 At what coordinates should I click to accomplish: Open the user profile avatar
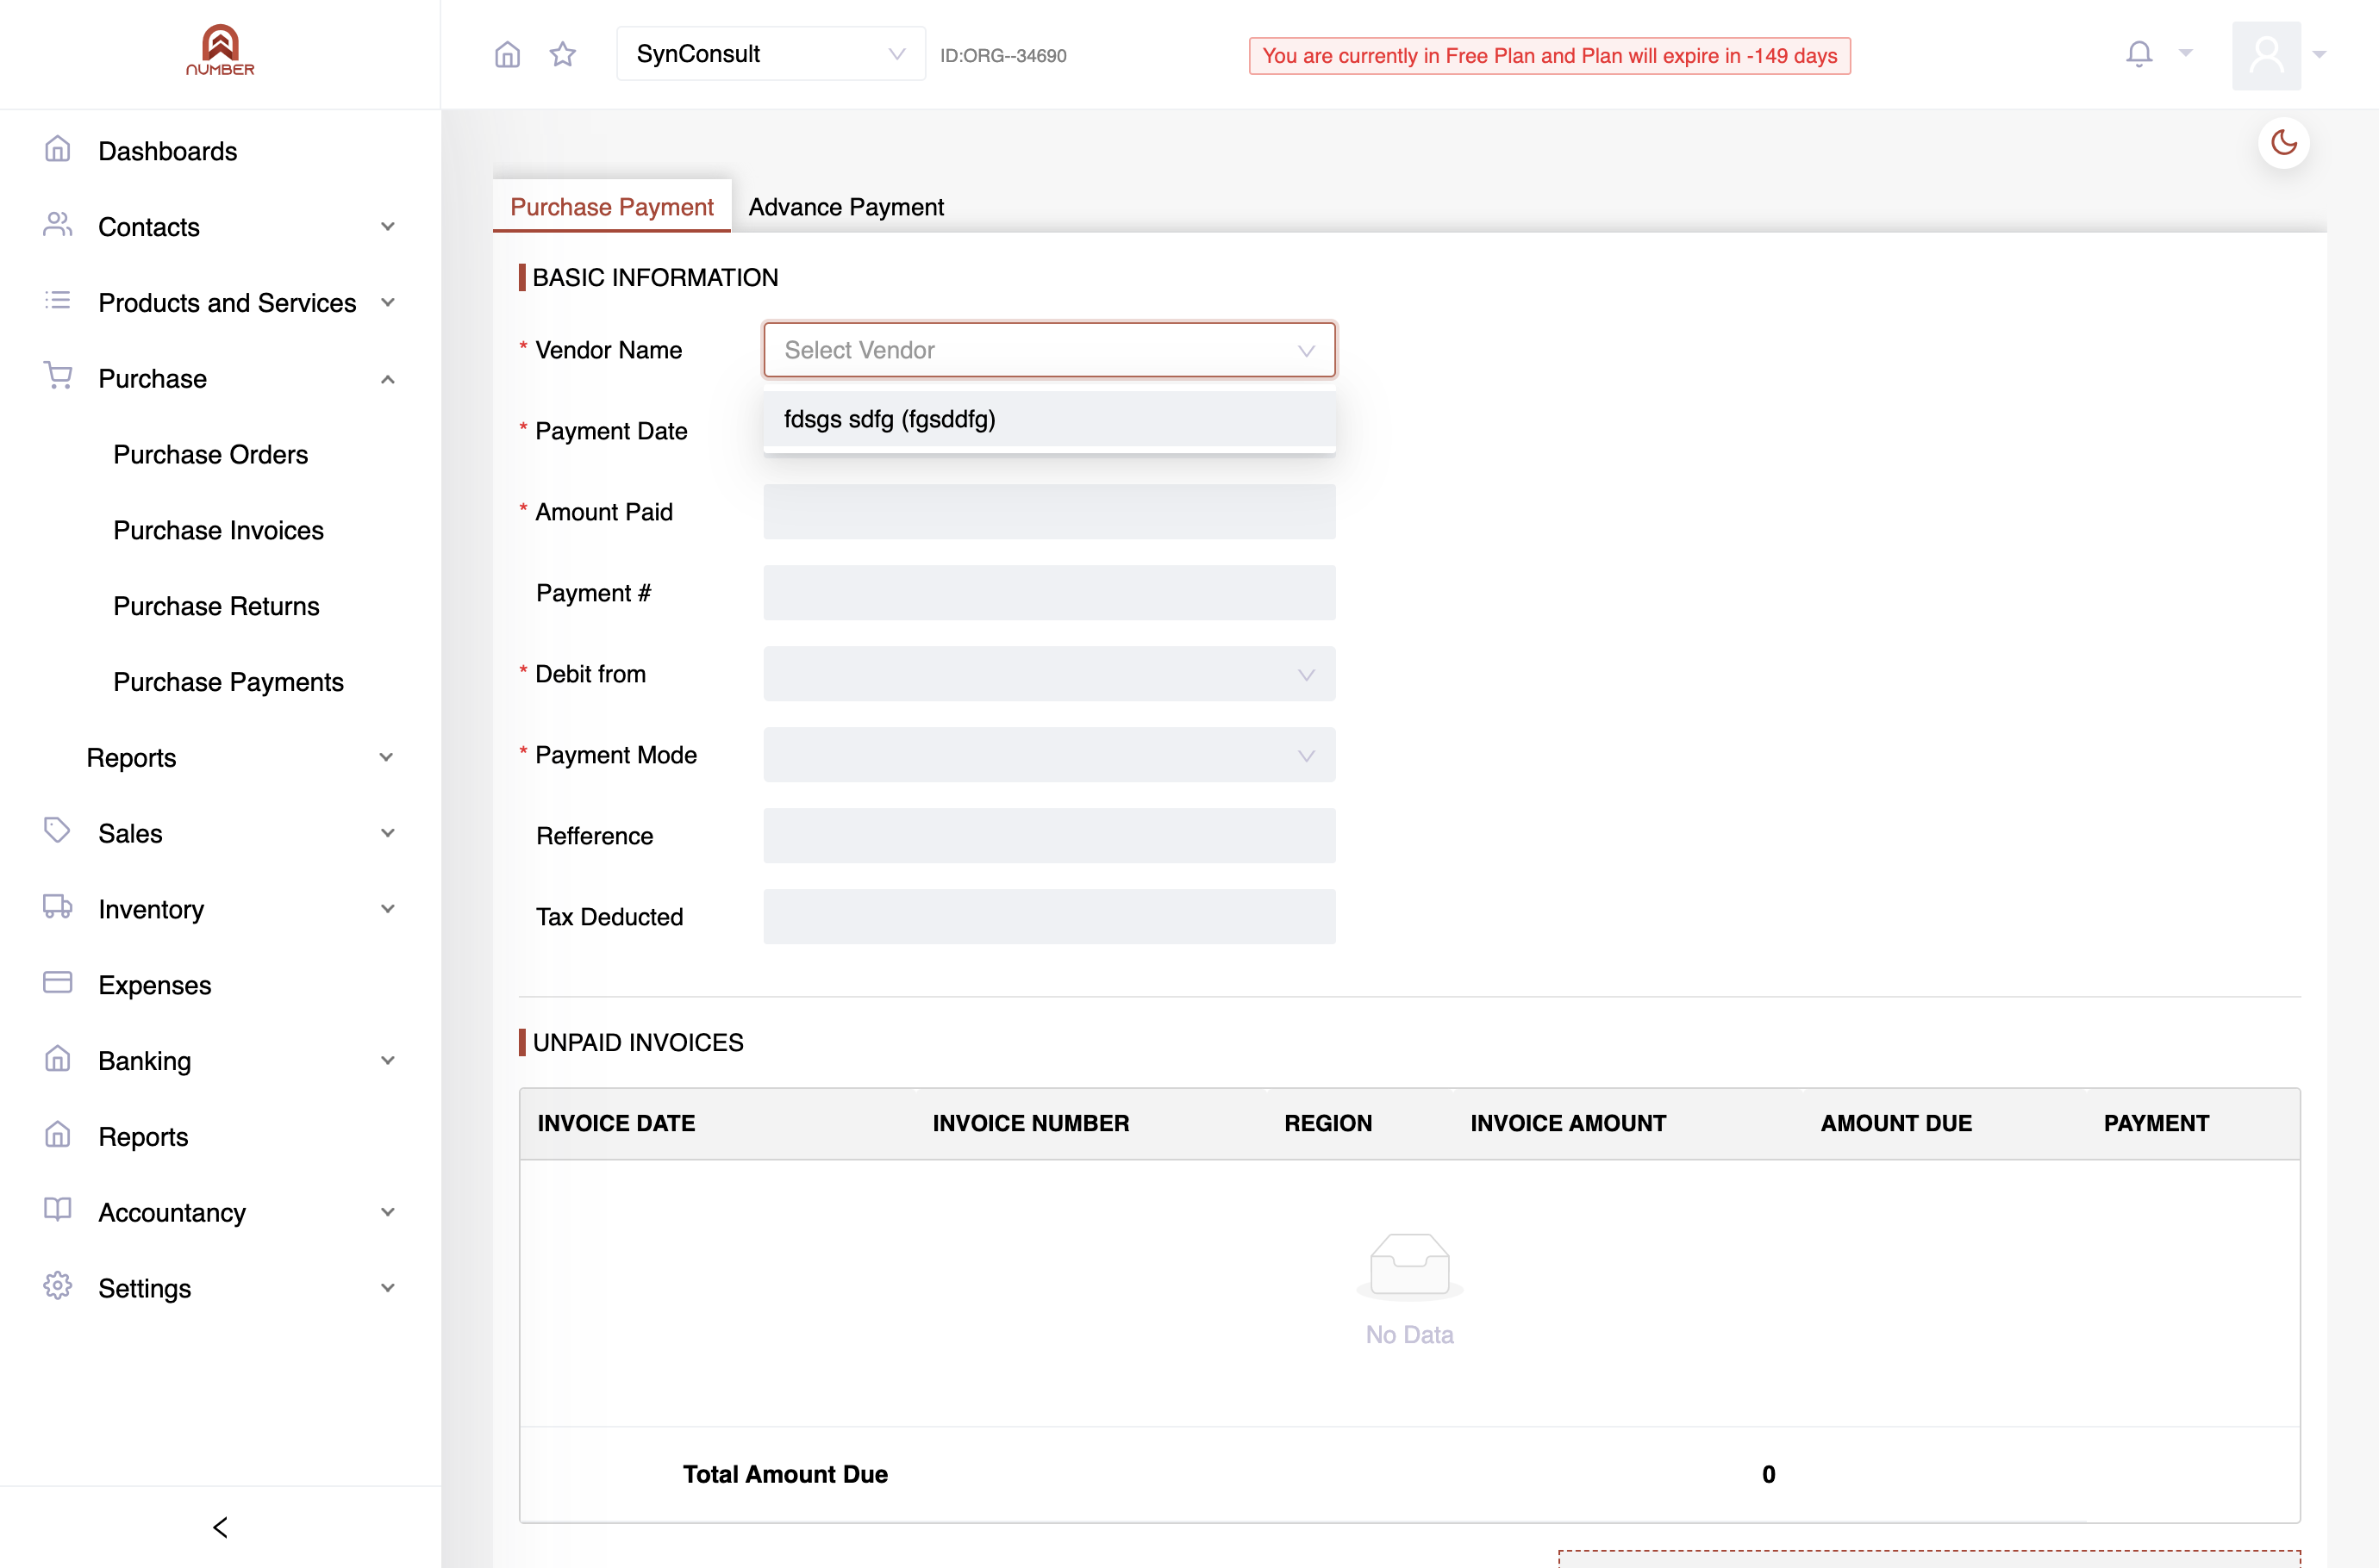pos(2266,55)
